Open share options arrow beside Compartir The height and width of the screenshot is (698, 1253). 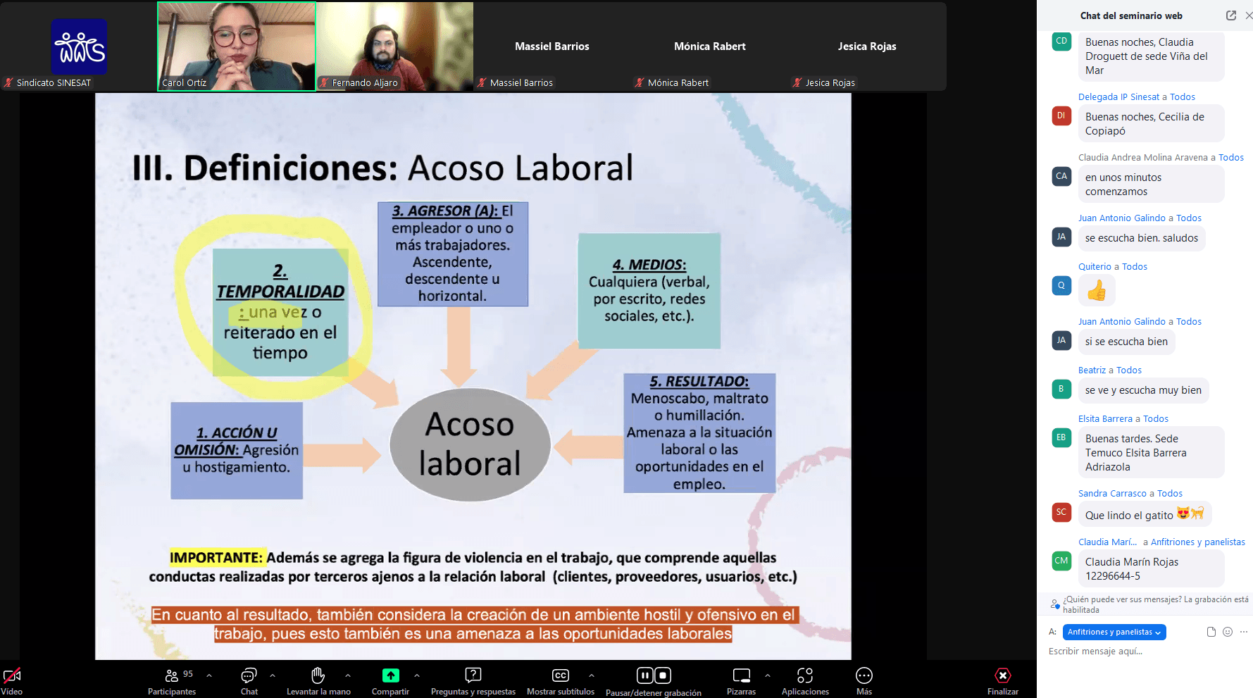point(417,675)
